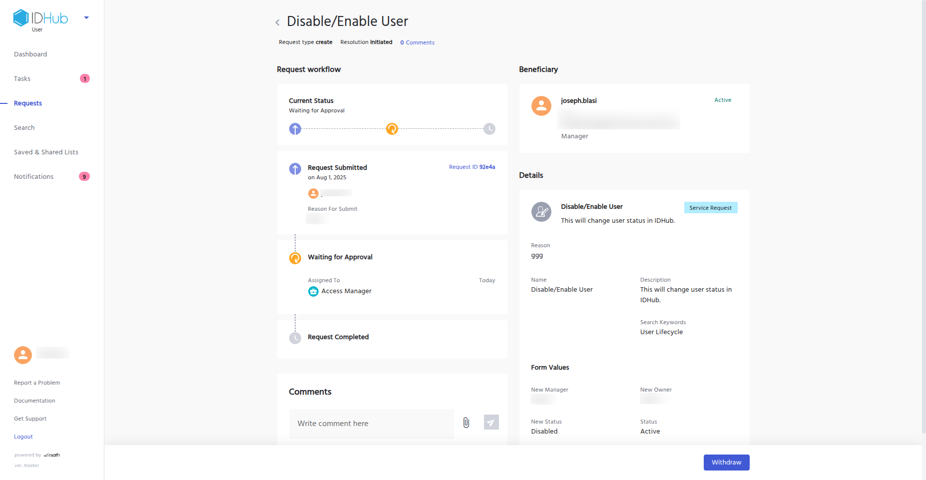Open Tasks in the sidebar
The image size is (926, 480).
pos(22,79)
